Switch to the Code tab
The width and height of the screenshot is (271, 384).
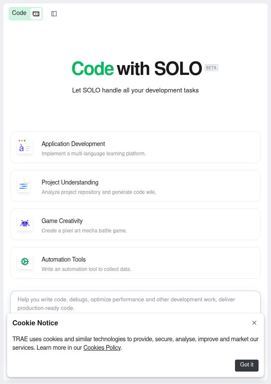pos(19,13)
